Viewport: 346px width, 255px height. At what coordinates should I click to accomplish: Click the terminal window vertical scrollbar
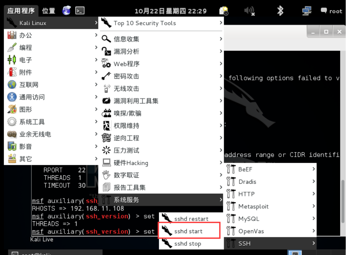pyautogui.click(x=343, y=201)
